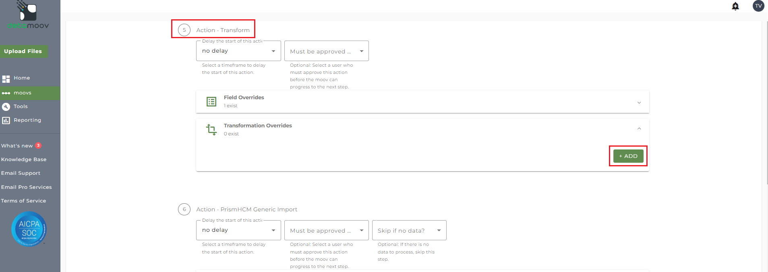Add a transformation override with + ADD
The image size is (768, 272).
(x=628, y=156)
